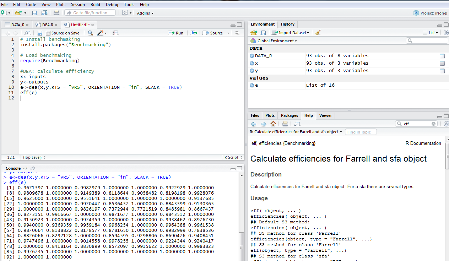Go forward in Help pane
The width and height of the screenshot is (449, 261).
[x=264, y=124]
